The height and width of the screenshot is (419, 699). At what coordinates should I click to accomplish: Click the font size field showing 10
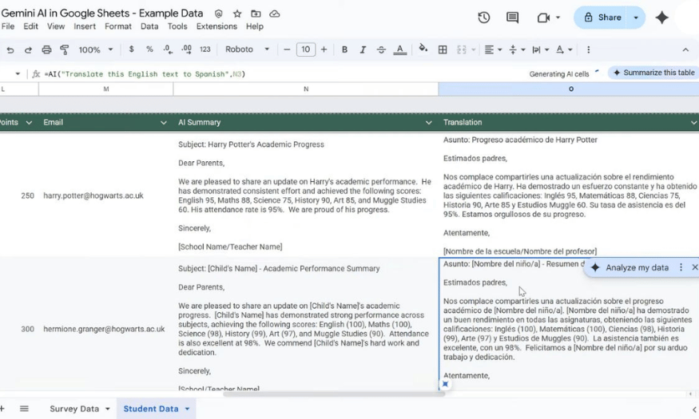306,49
